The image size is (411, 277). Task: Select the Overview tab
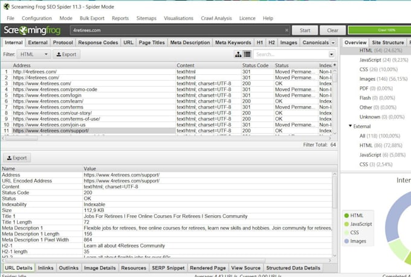coord(355,42)
